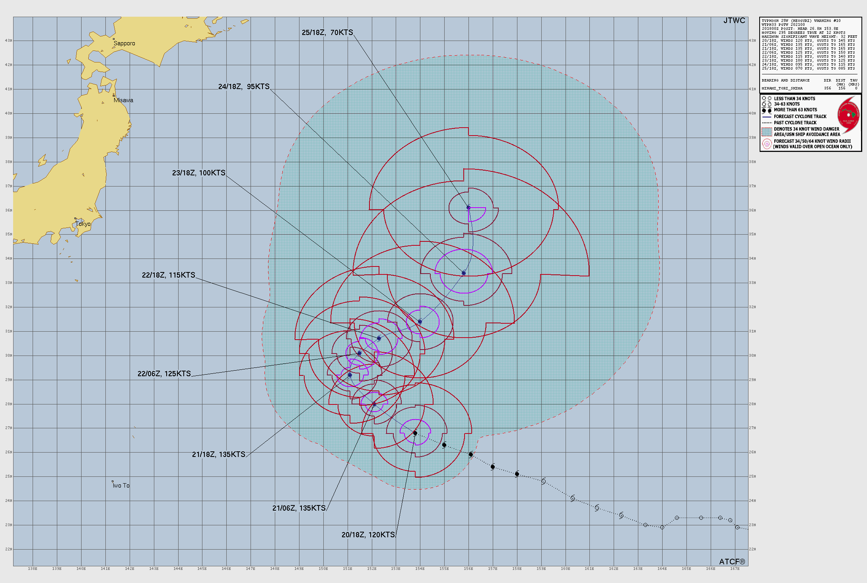Expand the BEARING AND DISTANCE section

coord(787,80)
